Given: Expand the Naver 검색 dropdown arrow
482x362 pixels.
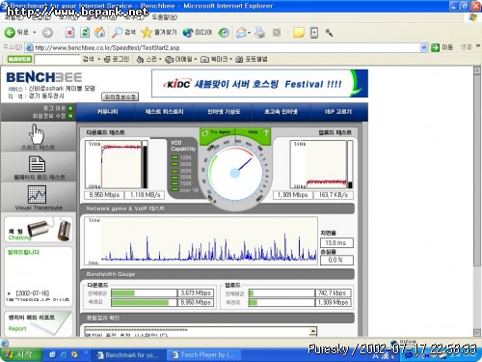Looking at the screenshot, I should [x=99, y=59].
